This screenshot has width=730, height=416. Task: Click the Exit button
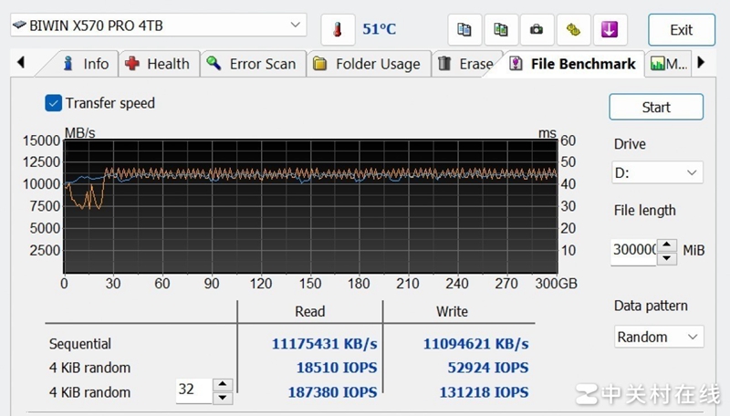(681, 29)
